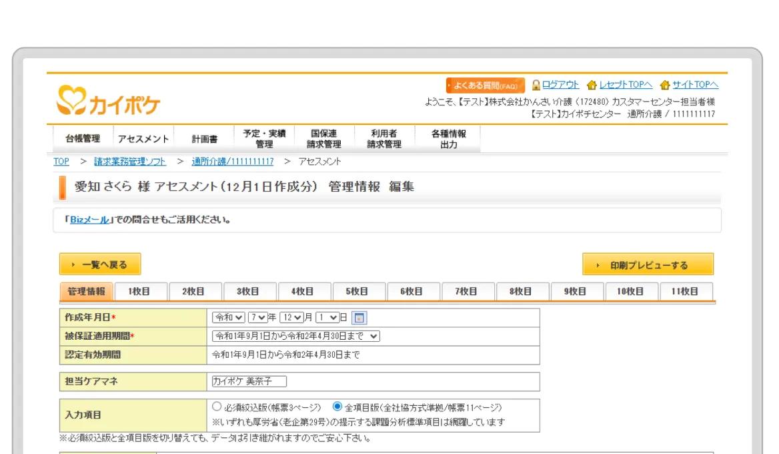Open the Bizメール link
Image resolution: width=779 pixels, height=454 pixels.
click(89, 220)
